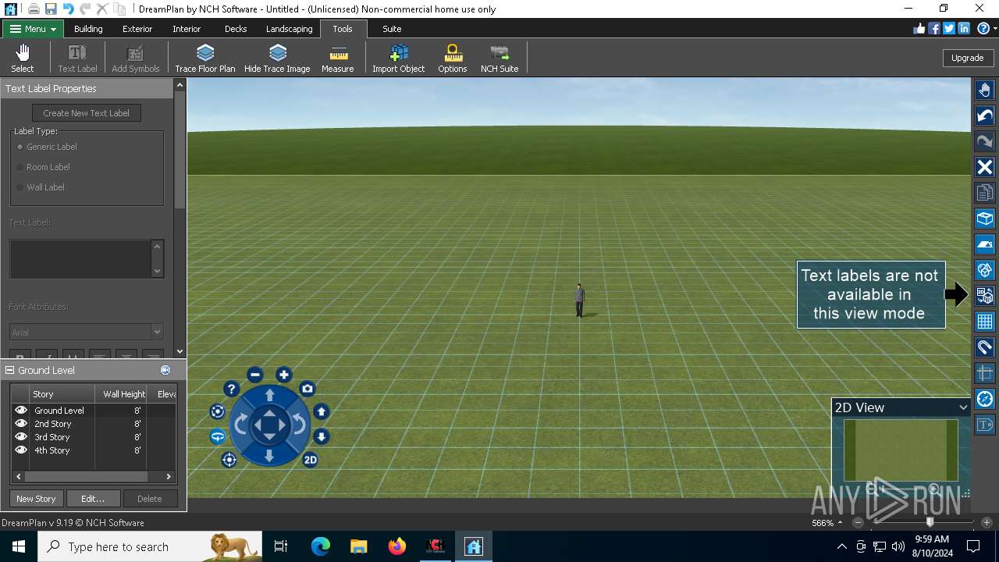Save project using floppy disk icon

[51, 9]
